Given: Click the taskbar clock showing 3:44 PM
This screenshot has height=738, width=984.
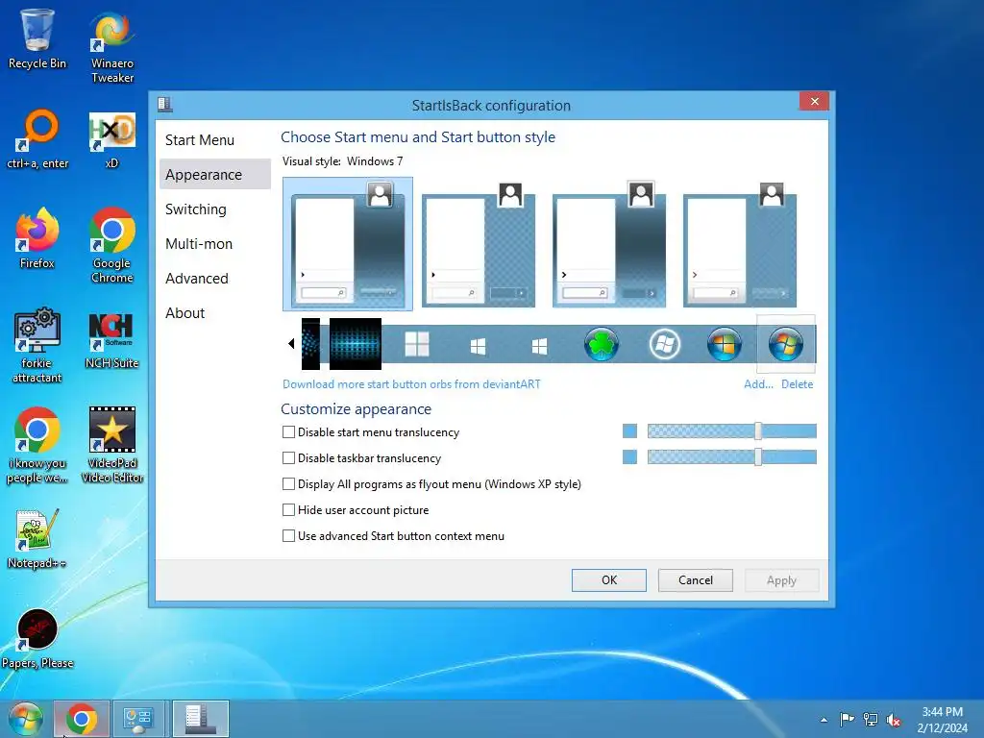Looking at the screenshot, I should pyautogui.click(x=942, y=720).
